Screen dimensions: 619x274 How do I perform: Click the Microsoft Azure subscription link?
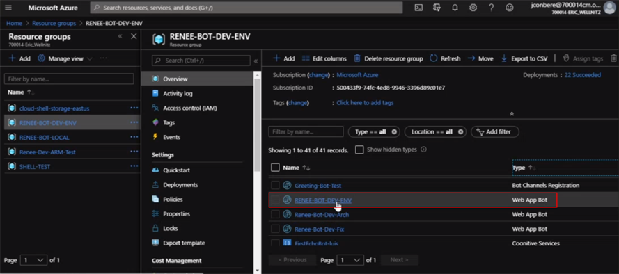(357, 75)
